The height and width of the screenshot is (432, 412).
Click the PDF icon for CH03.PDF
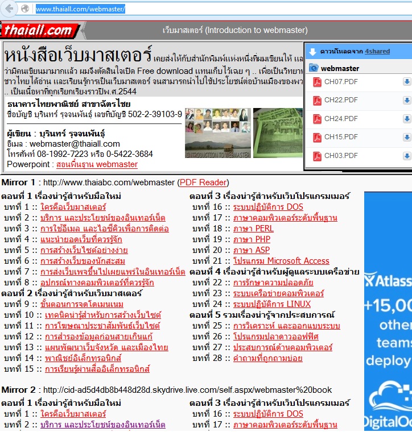tap(317, 156)
